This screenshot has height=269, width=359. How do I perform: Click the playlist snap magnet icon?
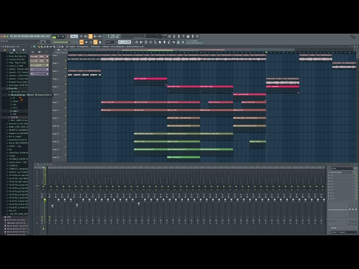34,47
